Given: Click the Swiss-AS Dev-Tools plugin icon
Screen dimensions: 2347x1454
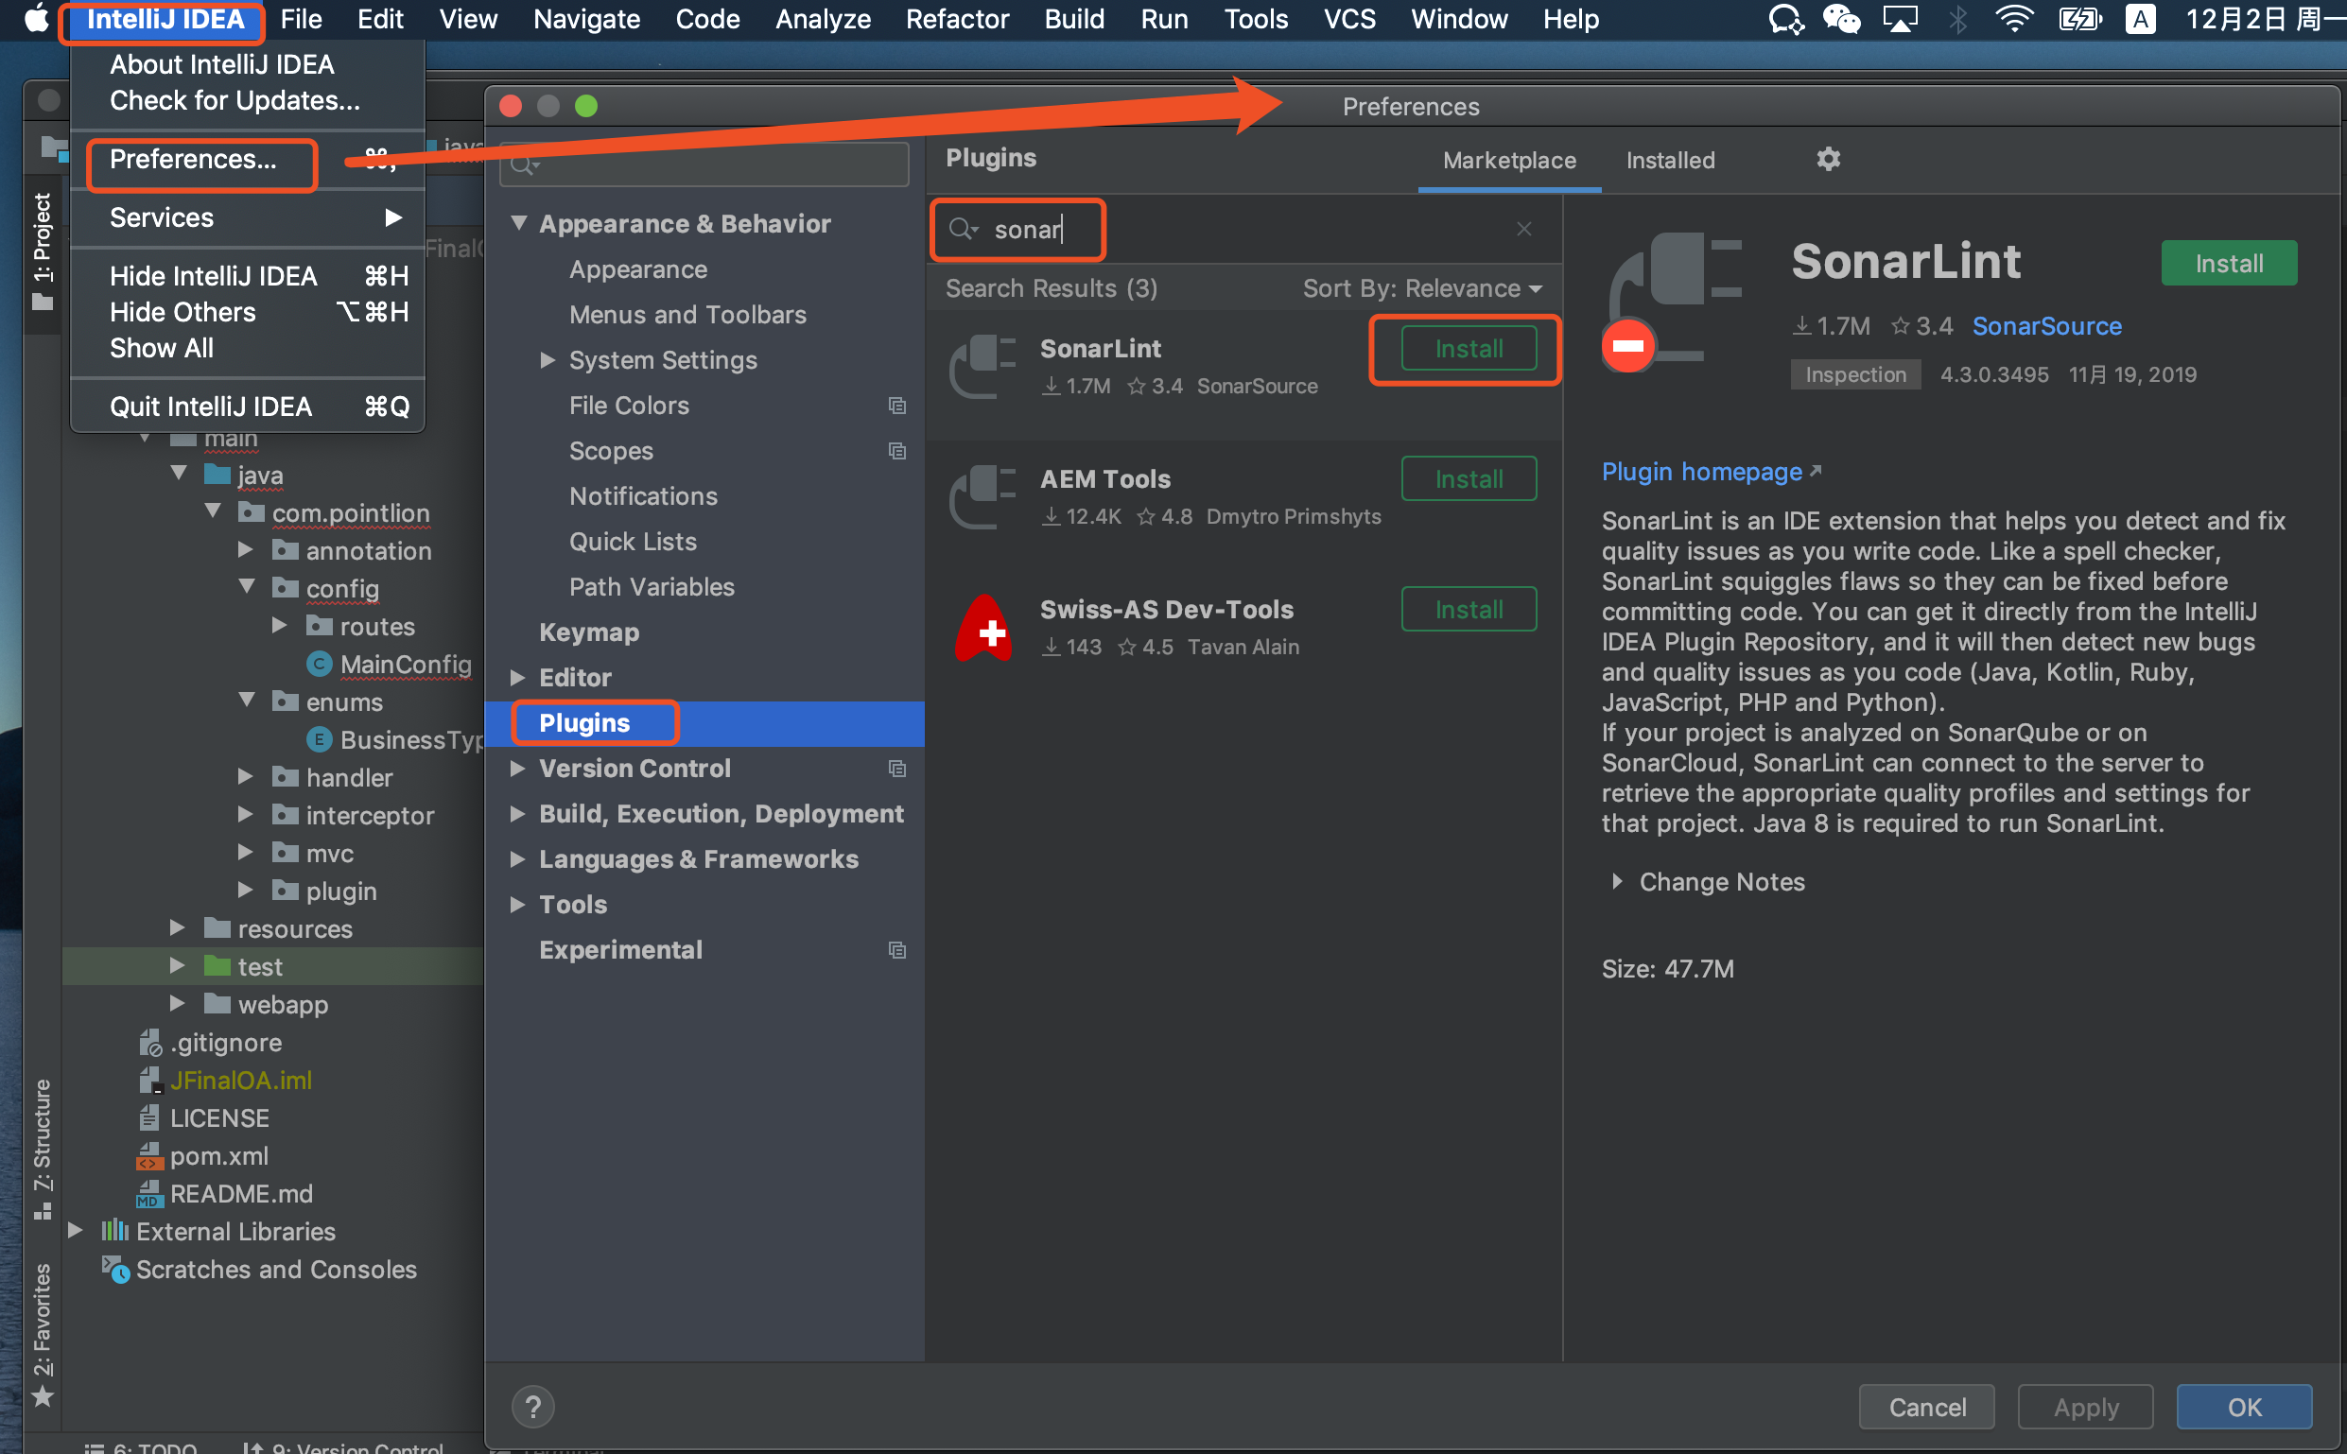Looking at the screenshot, I should pyautogui.click(x=983, y=628).
